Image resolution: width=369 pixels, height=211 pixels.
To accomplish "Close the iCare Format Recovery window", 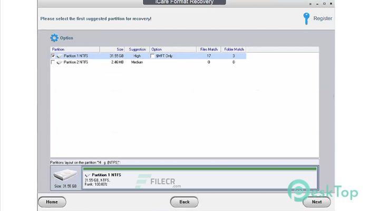I will pos(331,4).
